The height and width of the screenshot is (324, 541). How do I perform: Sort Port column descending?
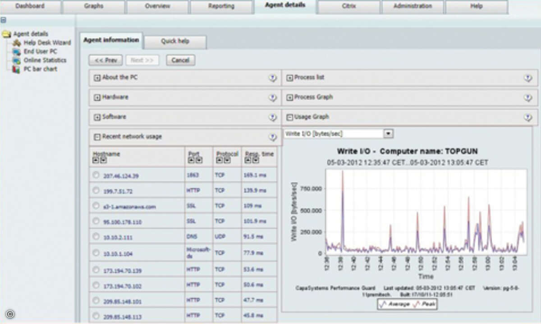[x=199, y=160]
